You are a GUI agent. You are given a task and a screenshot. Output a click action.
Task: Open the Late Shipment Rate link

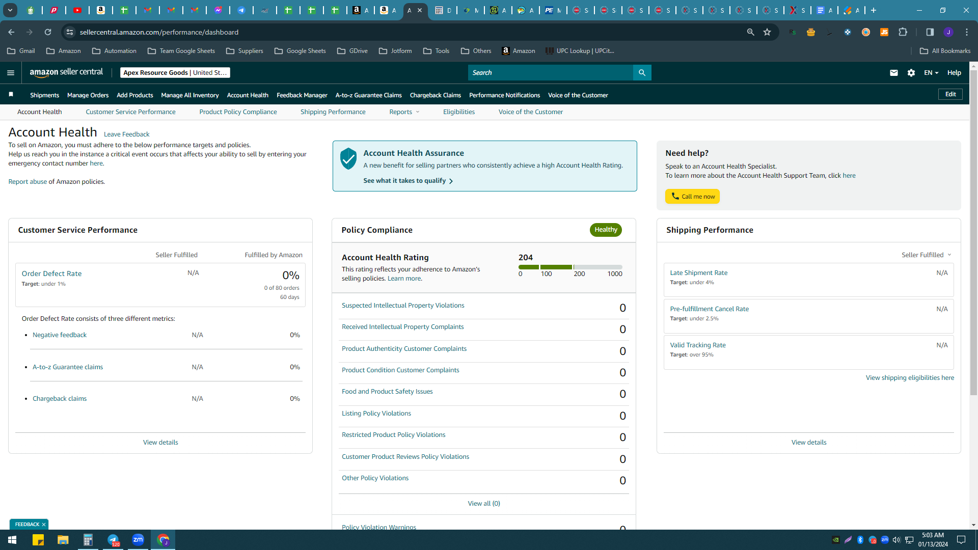699,273
